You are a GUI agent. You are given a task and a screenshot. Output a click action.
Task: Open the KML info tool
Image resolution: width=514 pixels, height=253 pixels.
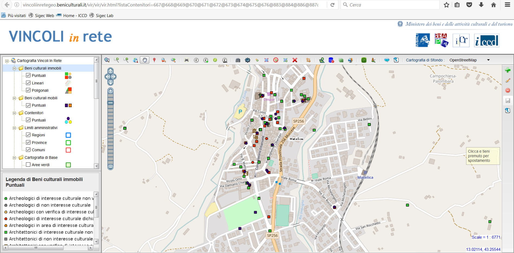coord(225,60)
